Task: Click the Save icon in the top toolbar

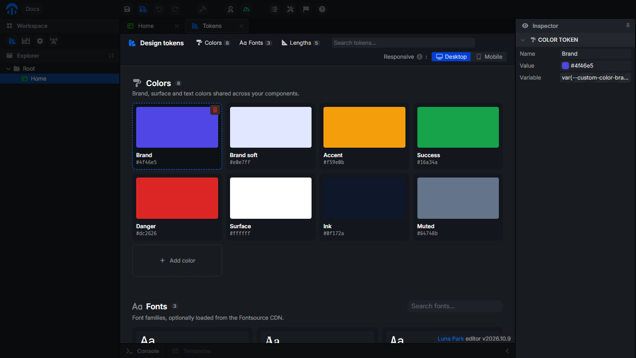Action: [127, 9]
